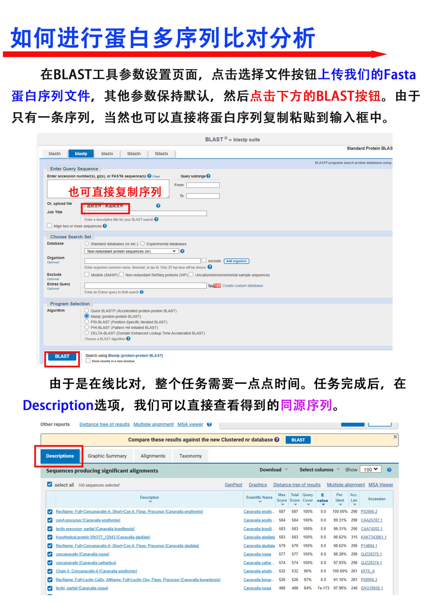427x604 pixels.
Task: Click help icon next to database dropdown
Action: pyautogui.click(x=182, y=251)
